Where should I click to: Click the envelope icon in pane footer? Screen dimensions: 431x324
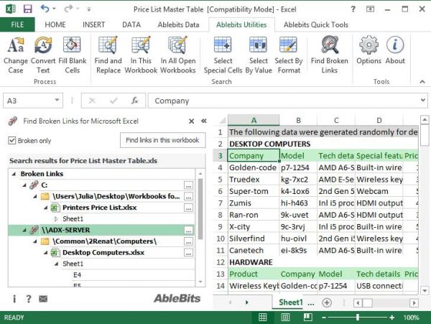point(43,299)
